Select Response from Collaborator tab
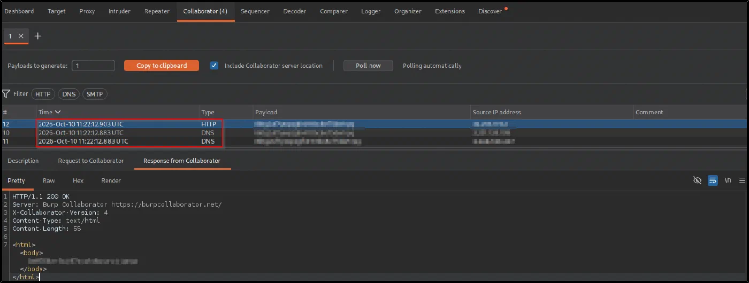 click(182, 161)
